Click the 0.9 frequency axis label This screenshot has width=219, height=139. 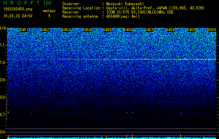click(3, 80)
